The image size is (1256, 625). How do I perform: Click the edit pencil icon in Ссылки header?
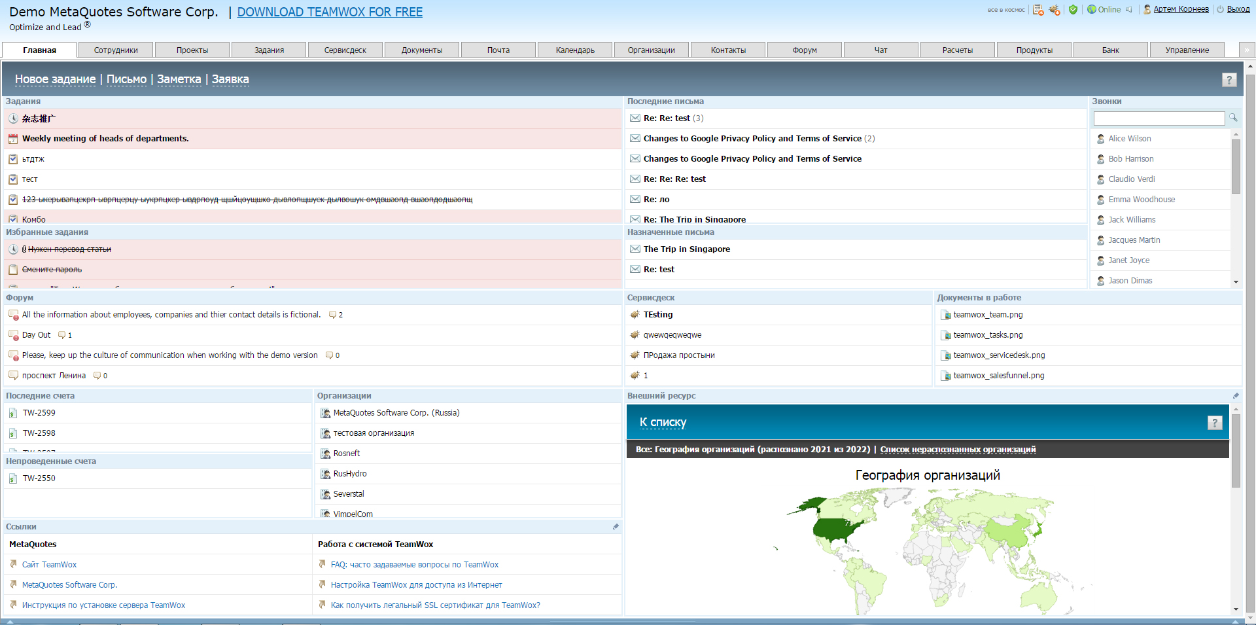[x=616, y=527]
